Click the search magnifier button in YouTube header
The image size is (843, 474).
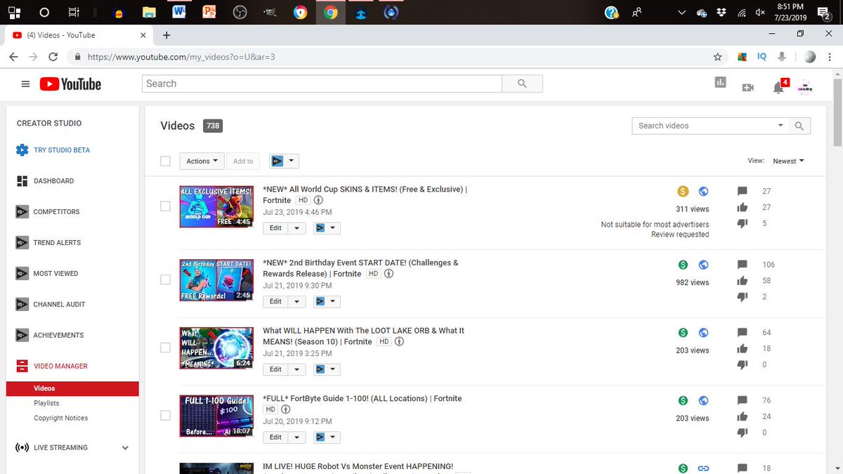click(522, 84)
